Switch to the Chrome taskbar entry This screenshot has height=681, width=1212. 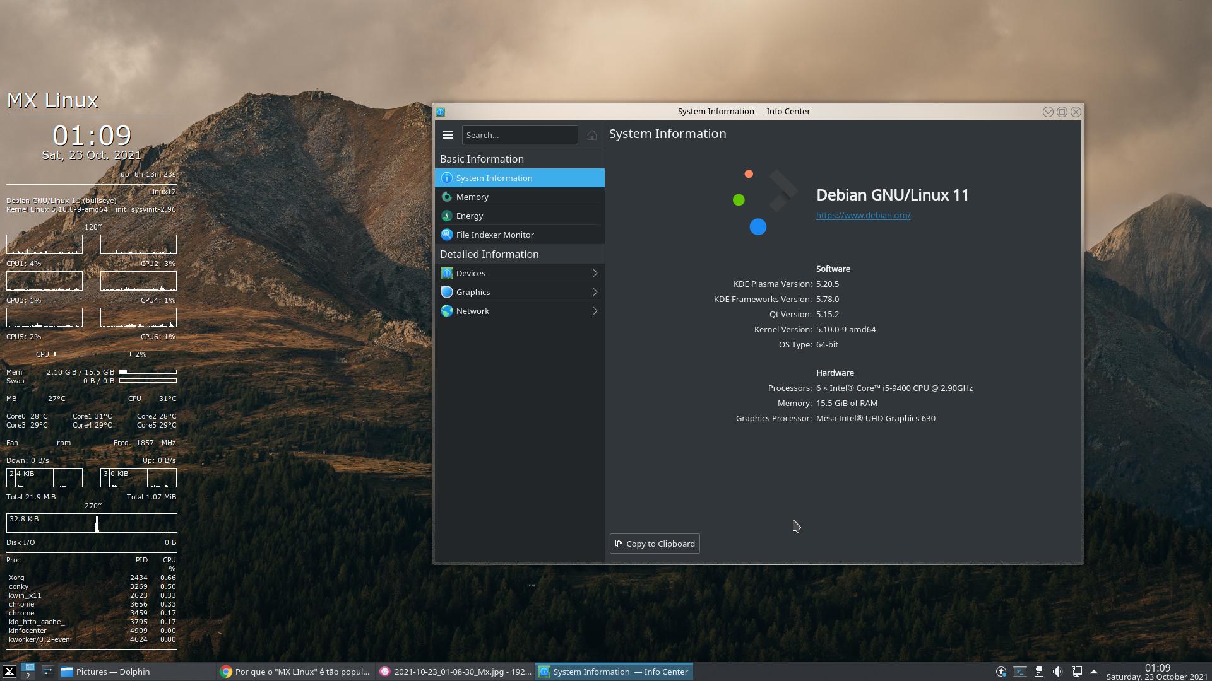point(295,672)
